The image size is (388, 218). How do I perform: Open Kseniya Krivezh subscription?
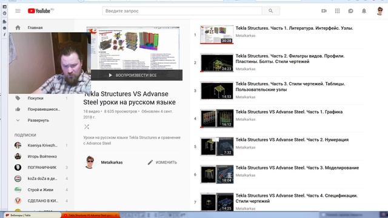[x=42, y=145]
